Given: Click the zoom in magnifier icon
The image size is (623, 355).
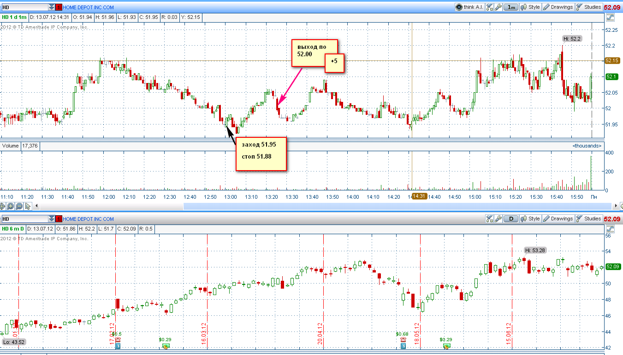Looking at the screenshot, I should point(11,206).
